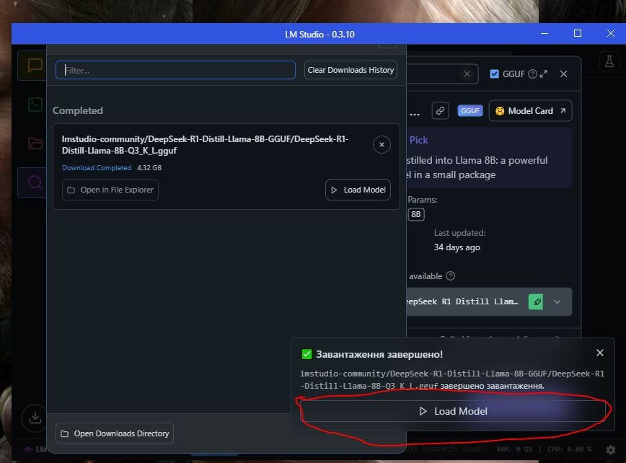The image size is (626, 463).
Task: Copy the model link with the chain icon
Action: click(441, 110)
